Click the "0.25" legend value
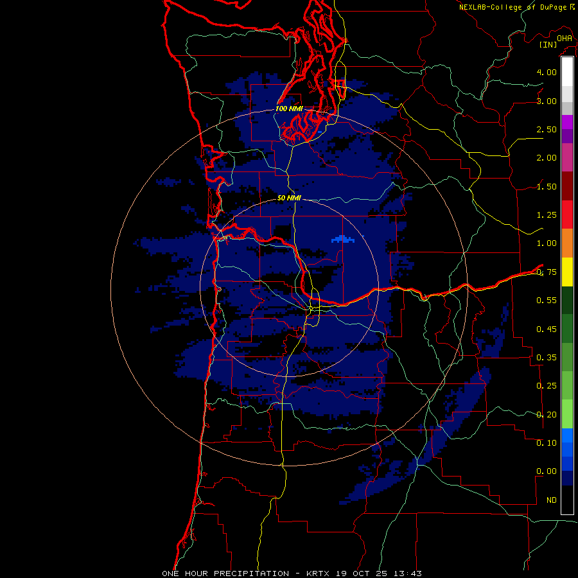Viewport: 578px width, 578px height. click(547, 386)
